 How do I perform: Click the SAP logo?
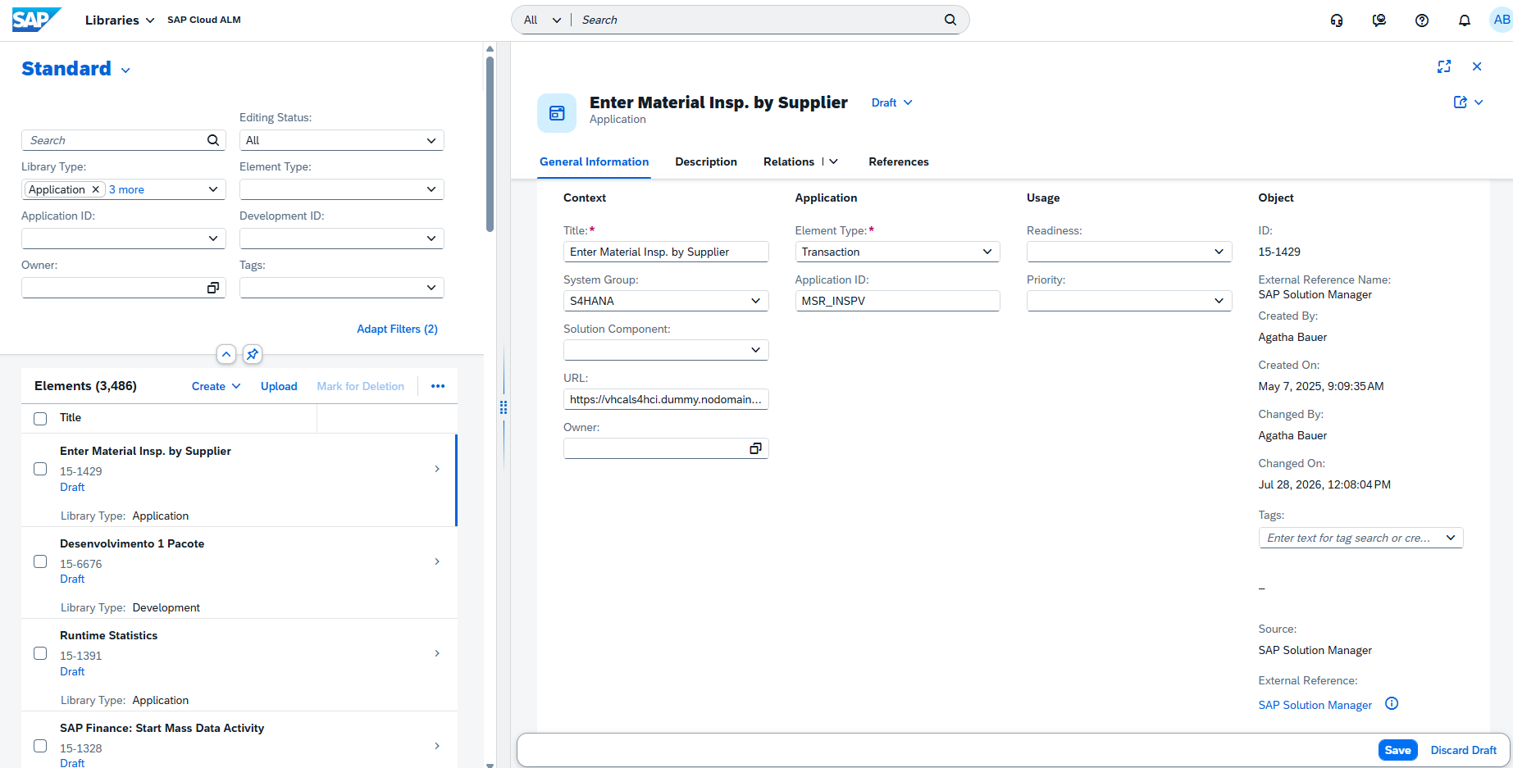click(36, 20)
